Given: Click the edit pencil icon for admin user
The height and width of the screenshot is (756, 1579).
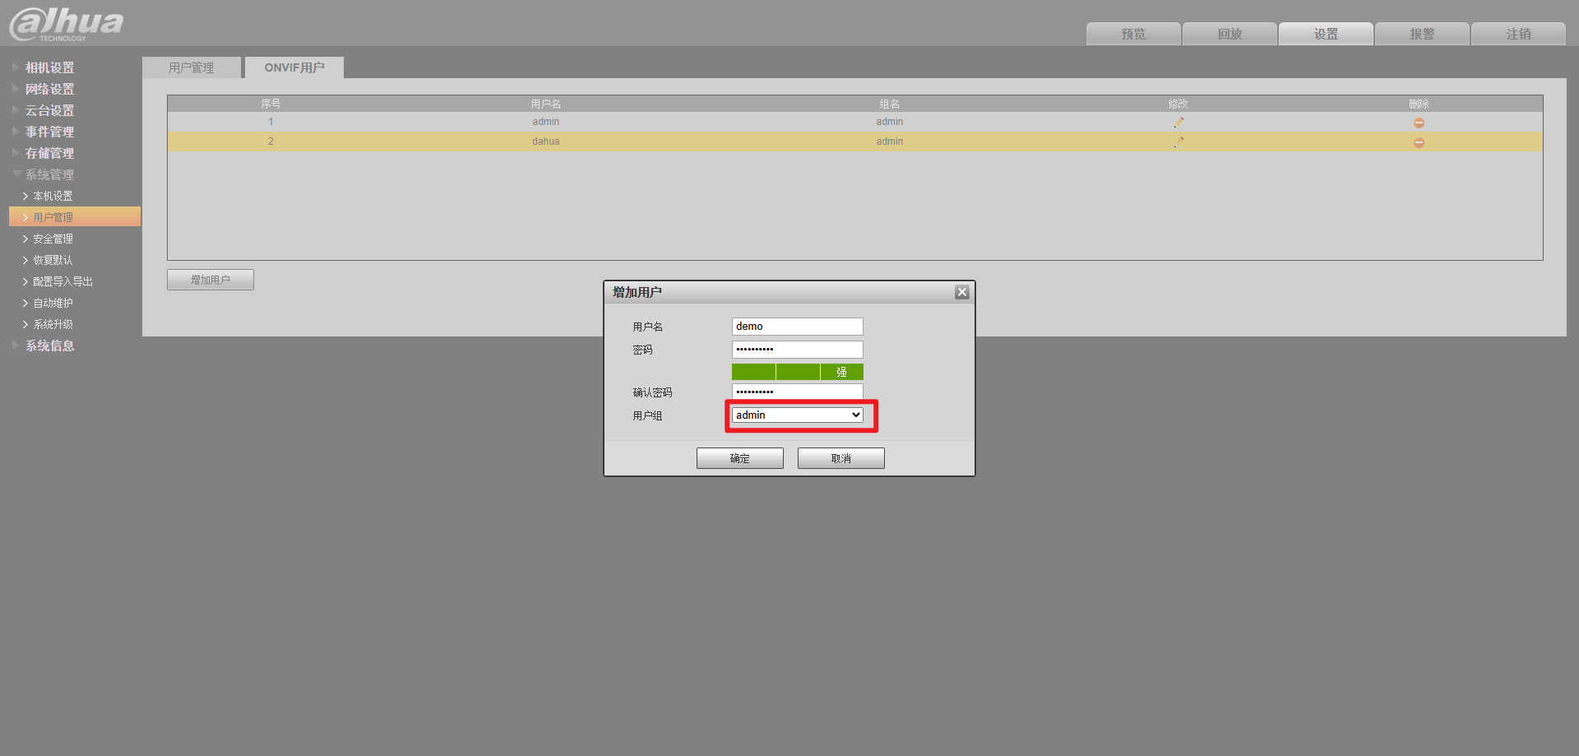Looking at the screenshot, I should coord(1178,123).
